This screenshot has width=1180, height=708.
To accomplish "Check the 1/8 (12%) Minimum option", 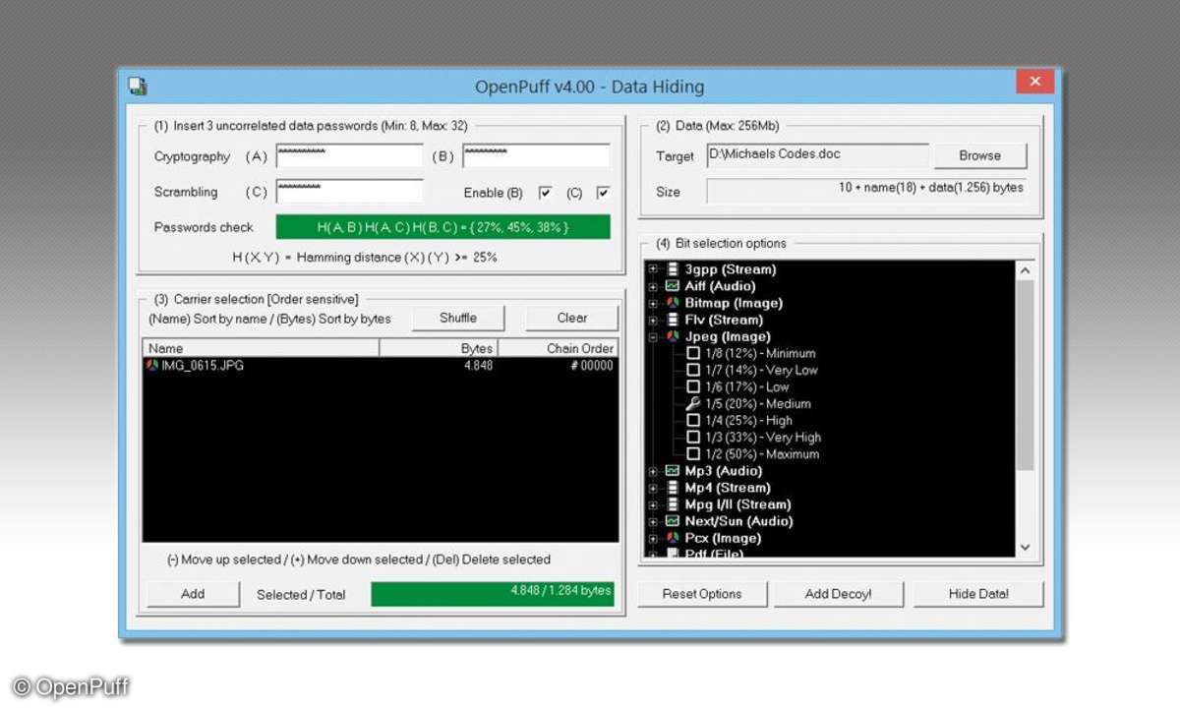I will [x=693, y=353].
